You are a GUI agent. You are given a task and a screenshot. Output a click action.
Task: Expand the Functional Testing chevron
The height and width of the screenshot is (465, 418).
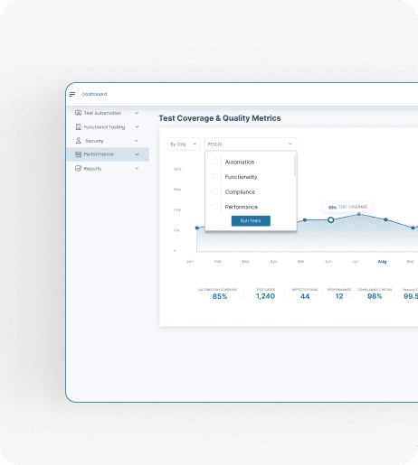click(137, 127)
